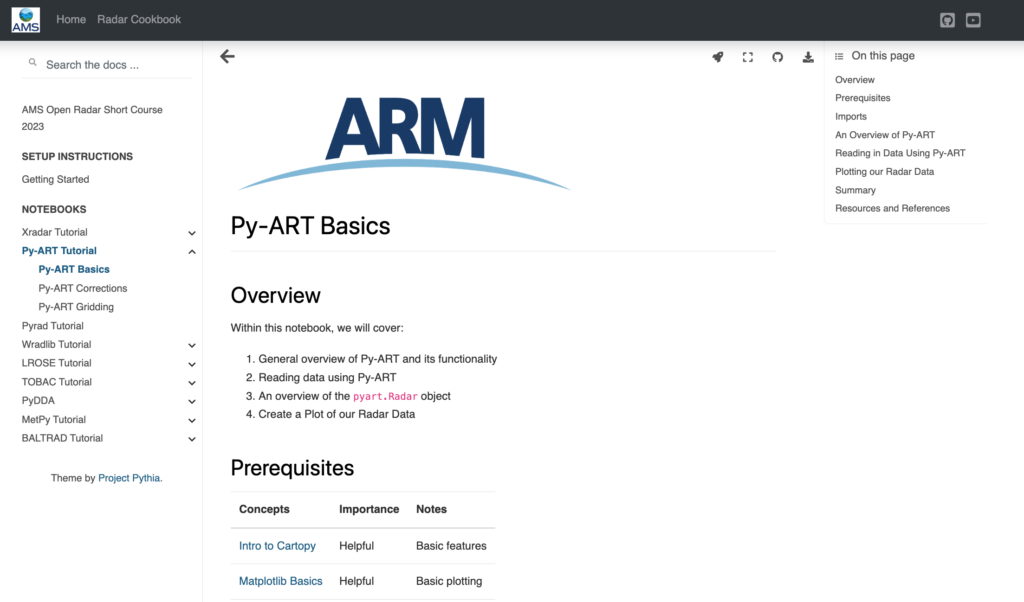Viewport: 1024px width, 602px height.
Task: Select Py-ART Basics in sidebar
Action: coord(74,269)
